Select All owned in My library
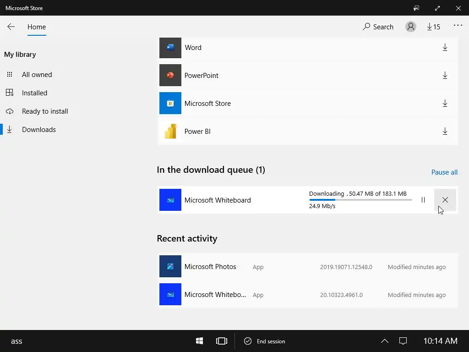Image resolution: width=469 pixels, height=352 pixels. (37, 75)
